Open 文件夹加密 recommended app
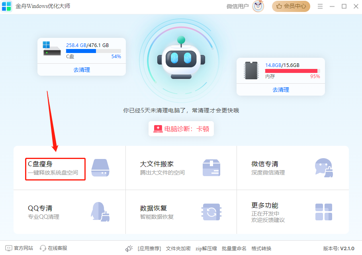362x255 pixels. point(178,248)
